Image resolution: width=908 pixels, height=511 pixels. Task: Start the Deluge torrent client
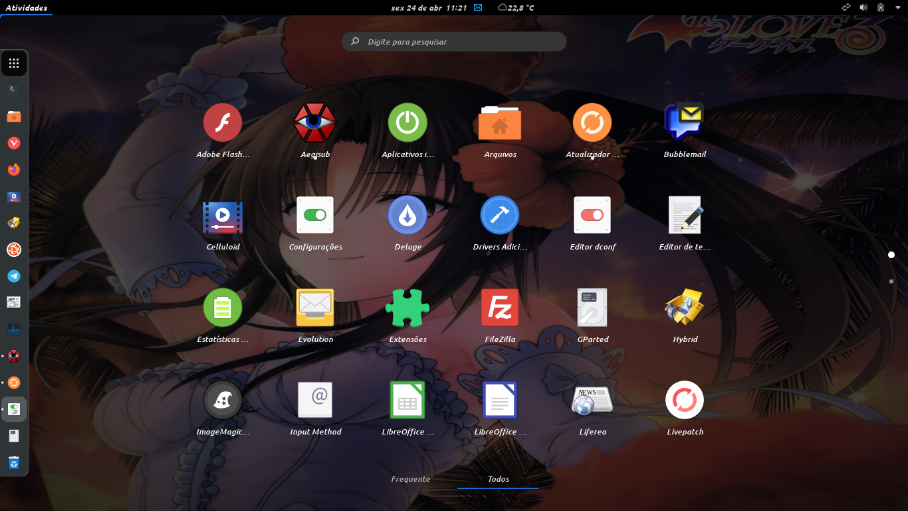pyautogui.click(x=407, y=215)
